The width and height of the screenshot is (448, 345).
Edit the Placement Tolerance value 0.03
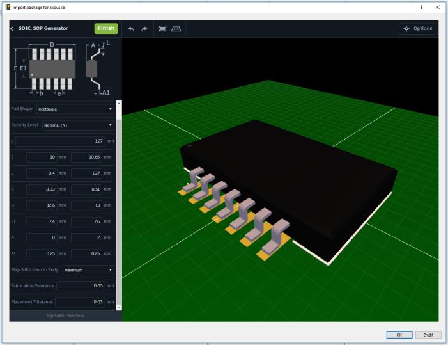click(x=80, y=302)
